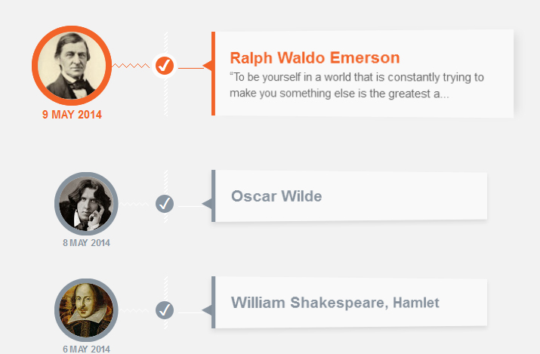The height and width of the screenshot is (354, 540).
Task: Click the gray left border of Oscar Wilde card
Action: (x=213, y=195)
